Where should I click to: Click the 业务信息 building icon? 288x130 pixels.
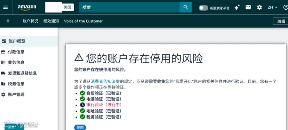pyautogui.click(x=3, y=62)
